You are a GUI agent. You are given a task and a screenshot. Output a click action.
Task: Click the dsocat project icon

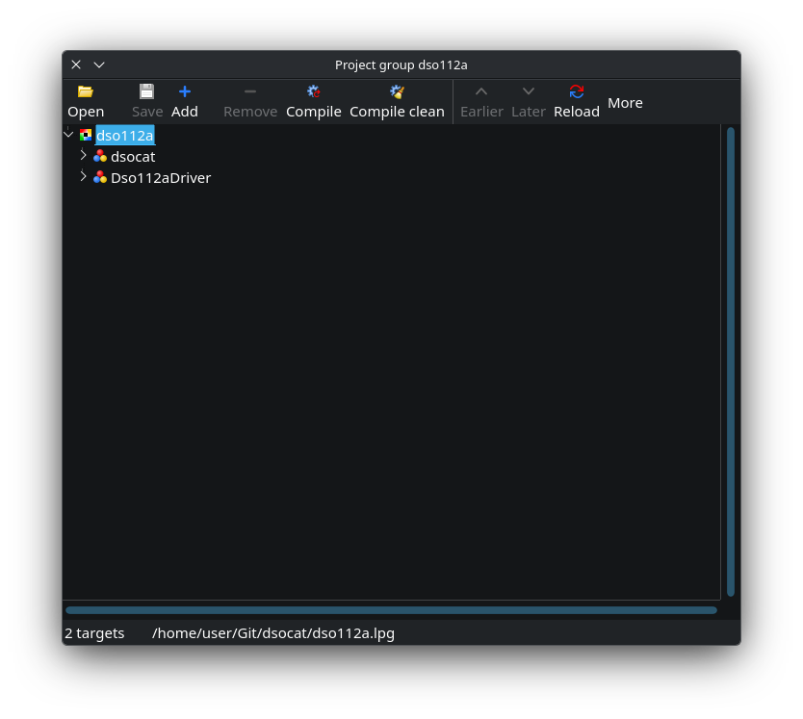pos(100,156)
